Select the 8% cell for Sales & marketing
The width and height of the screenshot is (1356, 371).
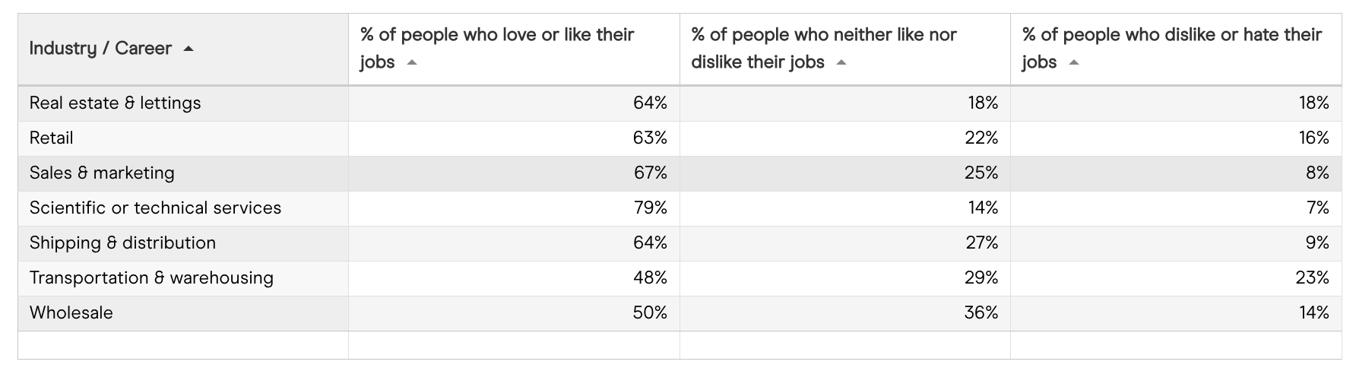pyautogui.click(x=1317, y=173)
